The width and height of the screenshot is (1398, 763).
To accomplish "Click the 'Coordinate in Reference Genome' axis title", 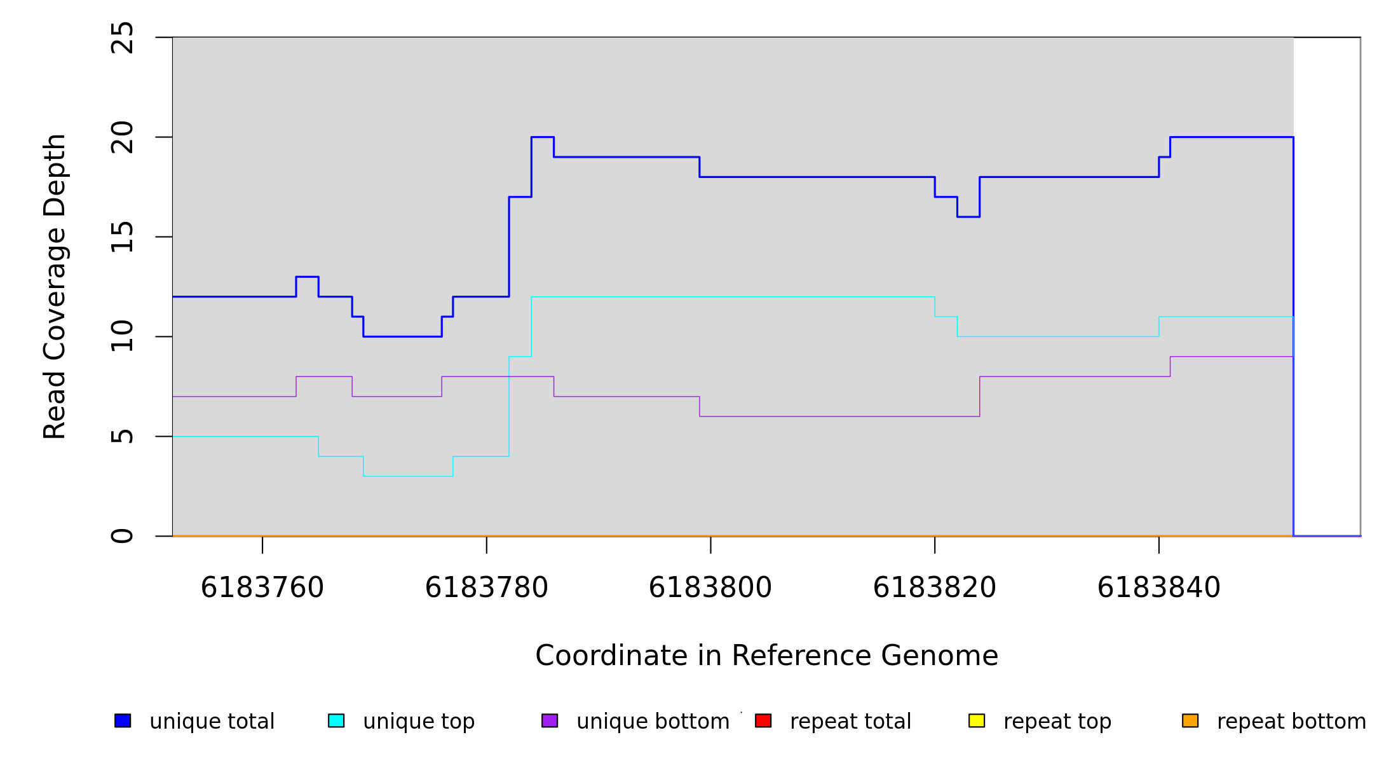I will 766,656.
